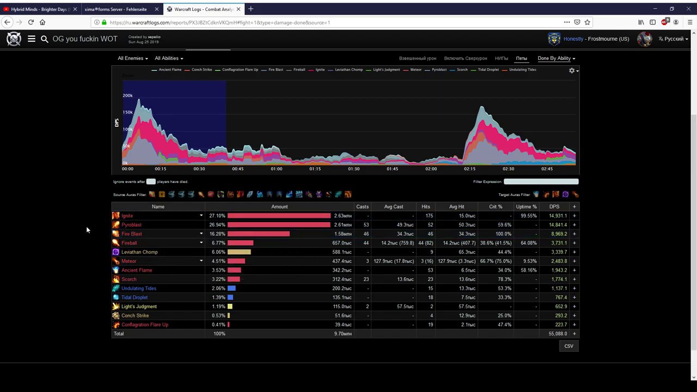
Task: Open the Firefox Library icon
Action: (x=641, y=22)
